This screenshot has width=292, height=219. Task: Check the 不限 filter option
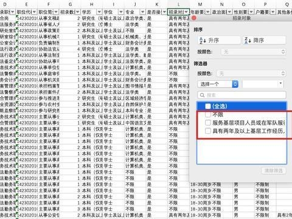pyautogui.click(x=208, y=114)
